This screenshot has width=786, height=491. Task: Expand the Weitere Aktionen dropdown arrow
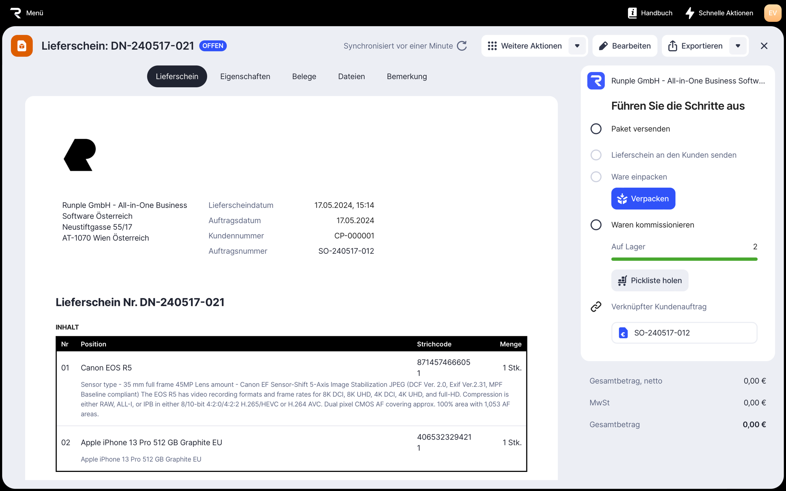(577, 46)
